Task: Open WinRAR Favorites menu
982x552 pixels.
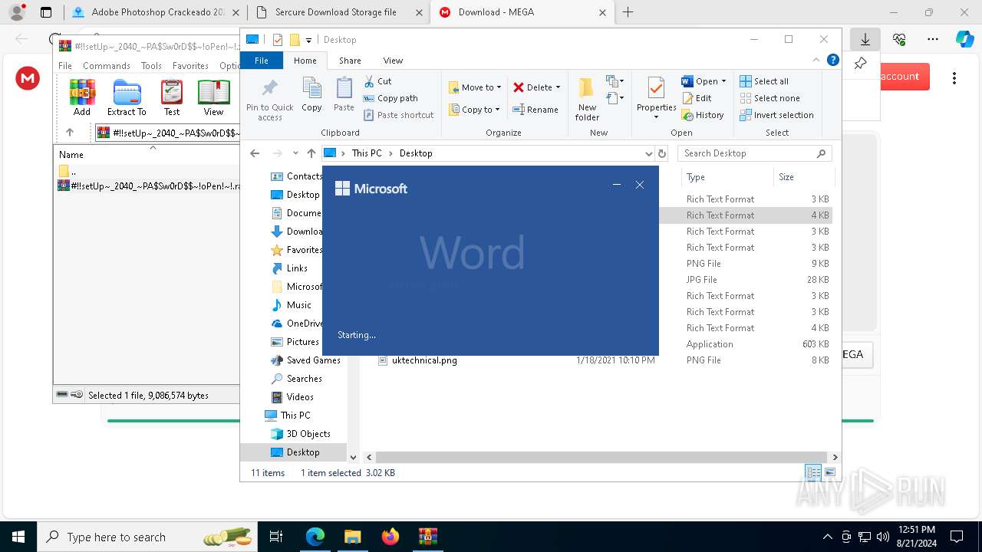Action: click(x=190, y=66)
